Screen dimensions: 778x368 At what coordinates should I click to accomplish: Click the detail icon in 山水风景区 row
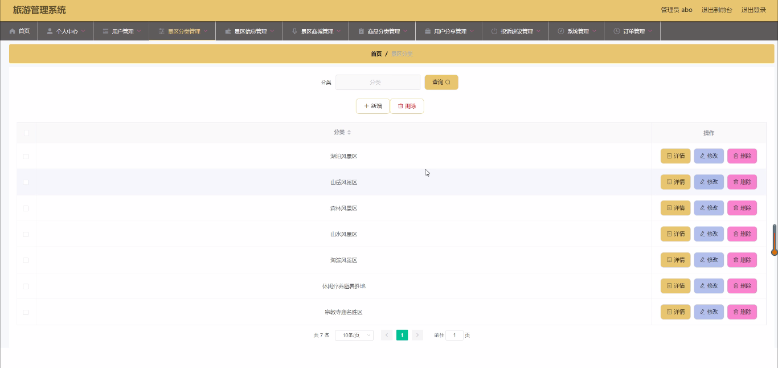point(669,234)
